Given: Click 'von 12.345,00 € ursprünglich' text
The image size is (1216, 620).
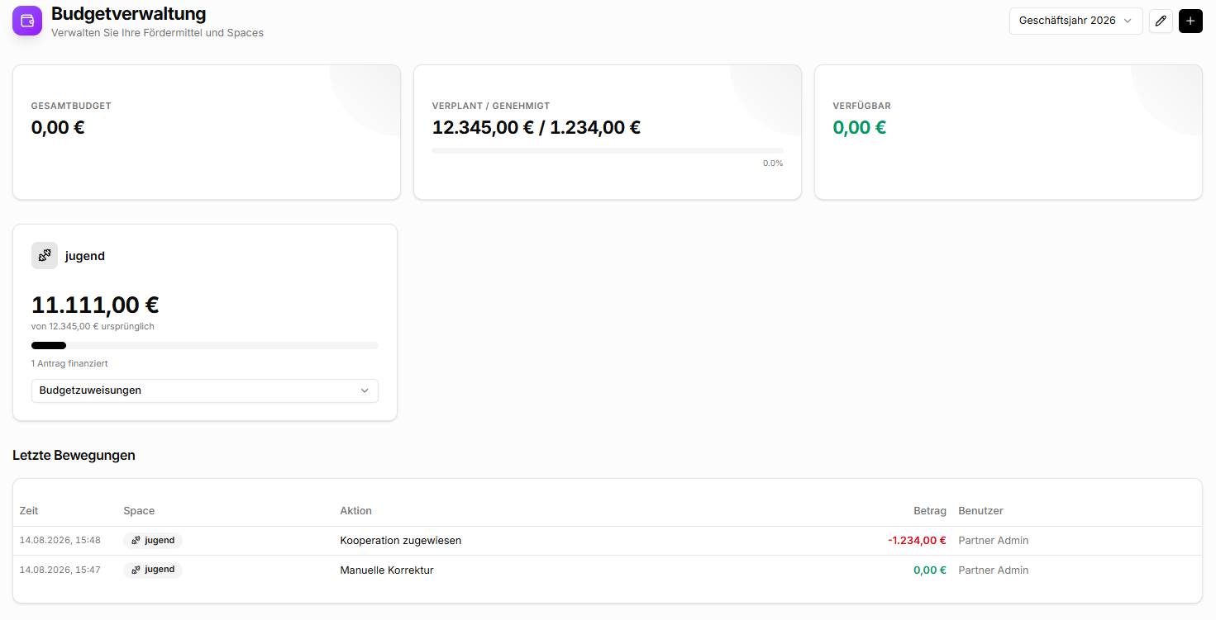Looking at the screenshot, I should [93, 326].
